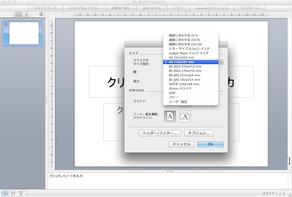Switch to normal view icon
The width and height of the screenshot is (292, 197).
5,193
